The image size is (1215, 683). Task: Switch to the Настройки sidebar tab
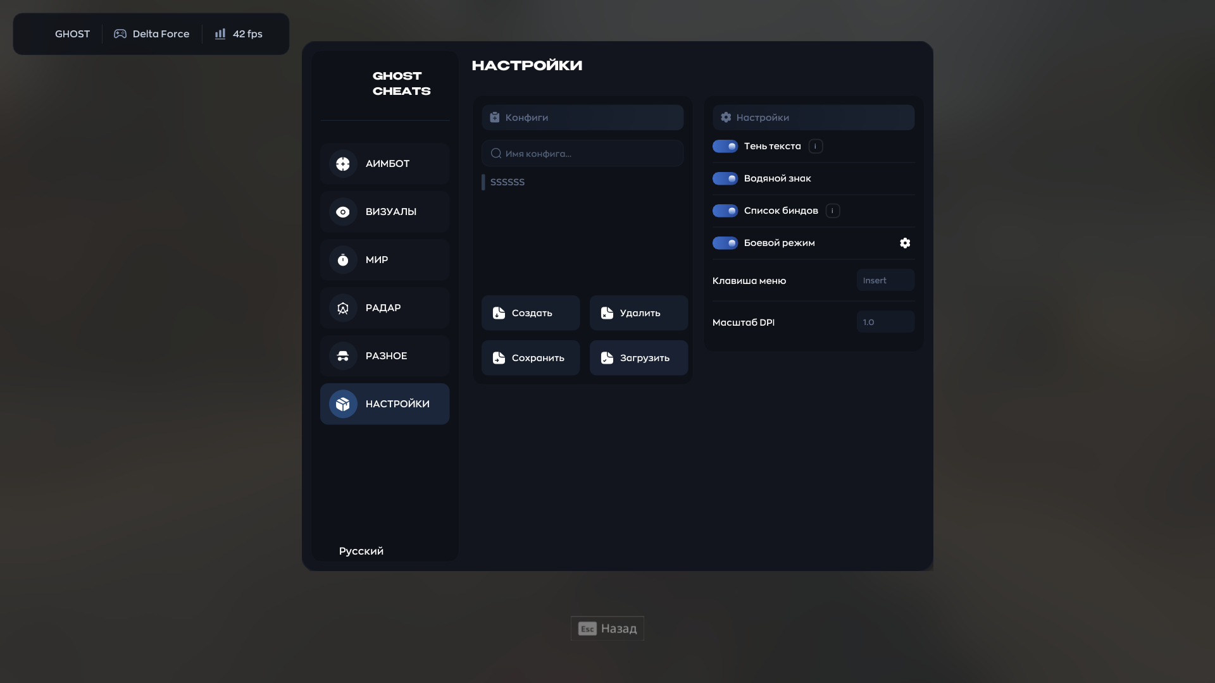click(x=385, y=404)
